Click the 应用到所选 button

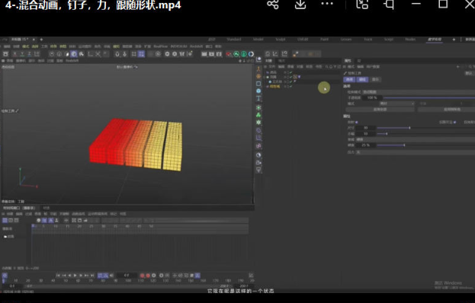447,110
